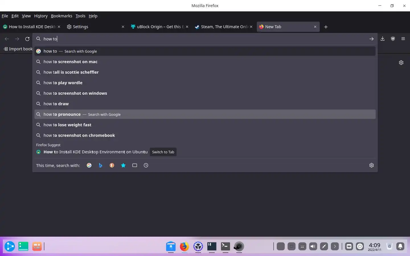
Task: Open the uBlock Origin toolbar icon
Action: [393, 39]
